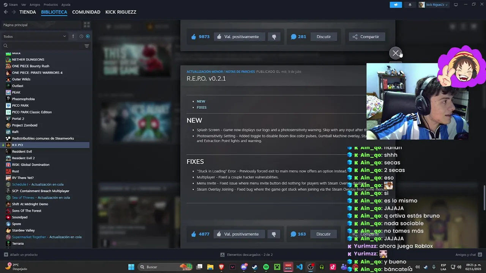The width and height of the screenshot is (486, 273).
Task: Click thumbs-down beside the 9873 likes post
Action: point(274,37)
